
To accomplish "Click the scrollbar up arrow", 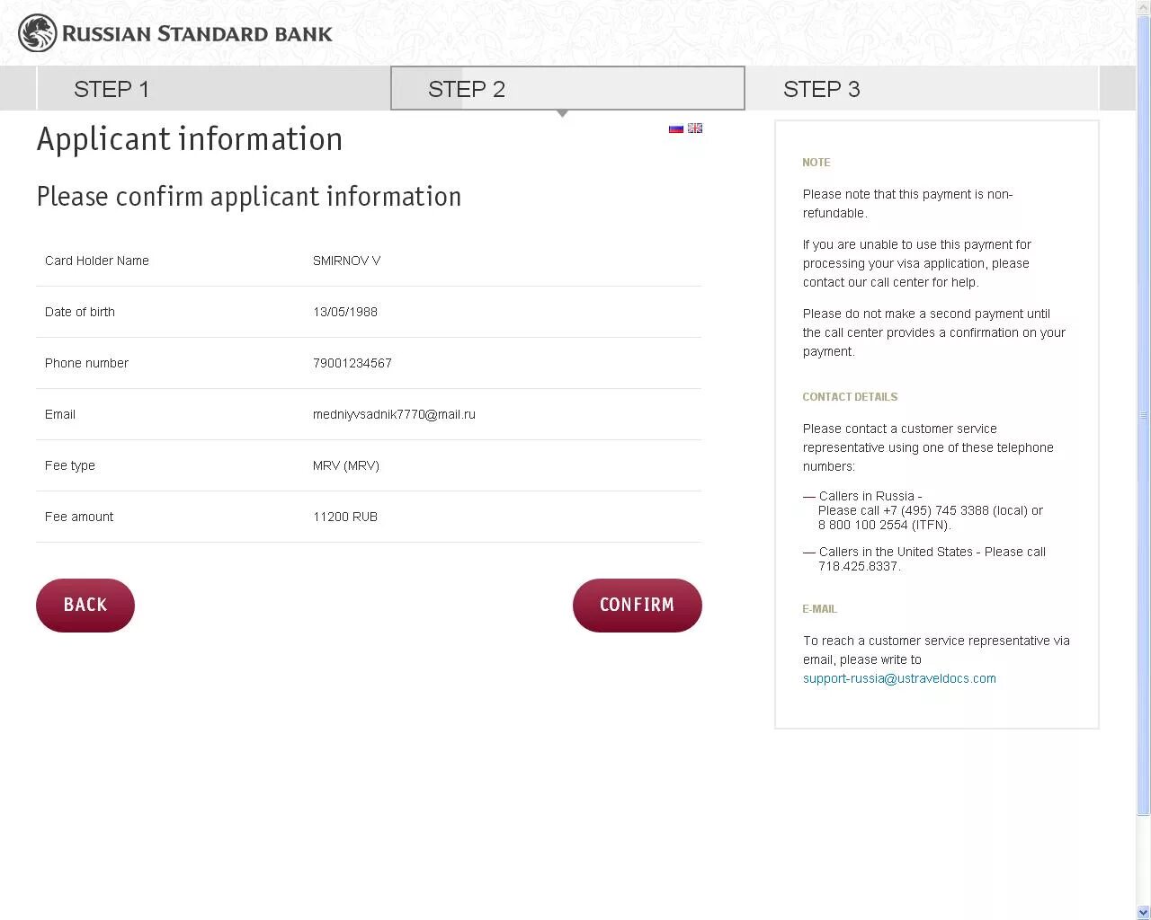I will 1143,7.
